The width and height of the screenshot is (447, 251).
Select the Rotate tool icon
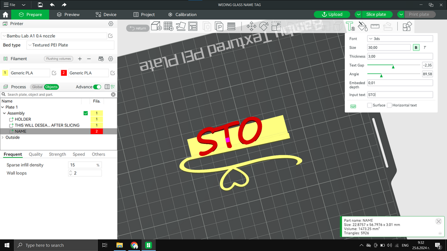coord(264,27)
